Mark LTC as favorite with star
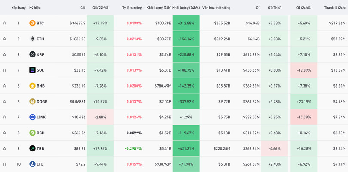 (x=5, y=164)
